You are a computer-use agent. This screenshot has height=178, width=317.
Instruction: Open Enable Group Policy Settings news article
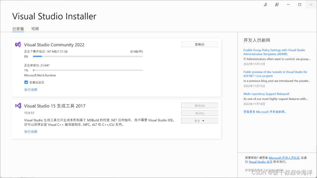[274, 52]
